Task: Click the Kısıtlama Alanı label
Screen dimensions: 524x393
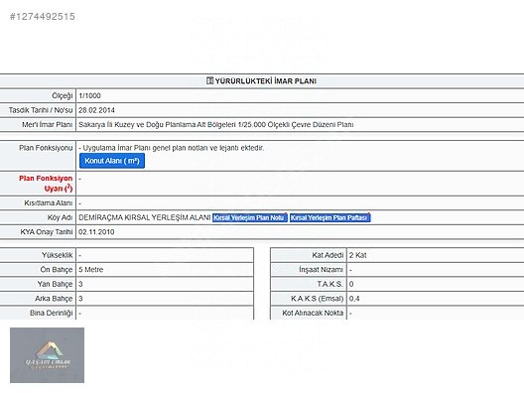Action: point(48,203)
